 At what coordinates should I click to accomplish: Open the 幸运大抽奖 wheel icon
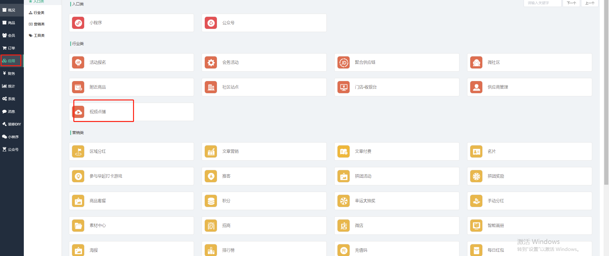coord(344,201)
